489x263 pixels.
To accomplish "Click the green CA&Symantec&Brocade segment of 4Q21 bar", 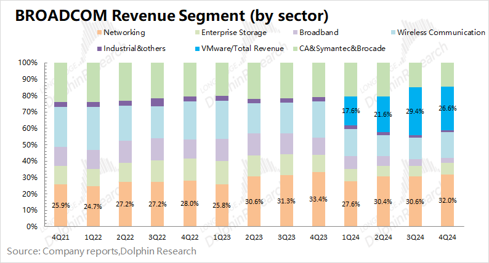I will 60,82.
